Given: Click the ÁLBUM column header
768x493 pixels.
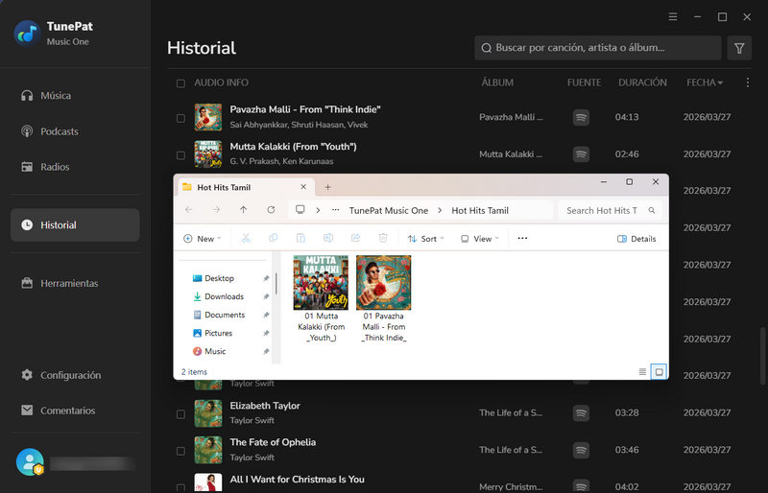Looking at the screenshot, I should [497, 82].
